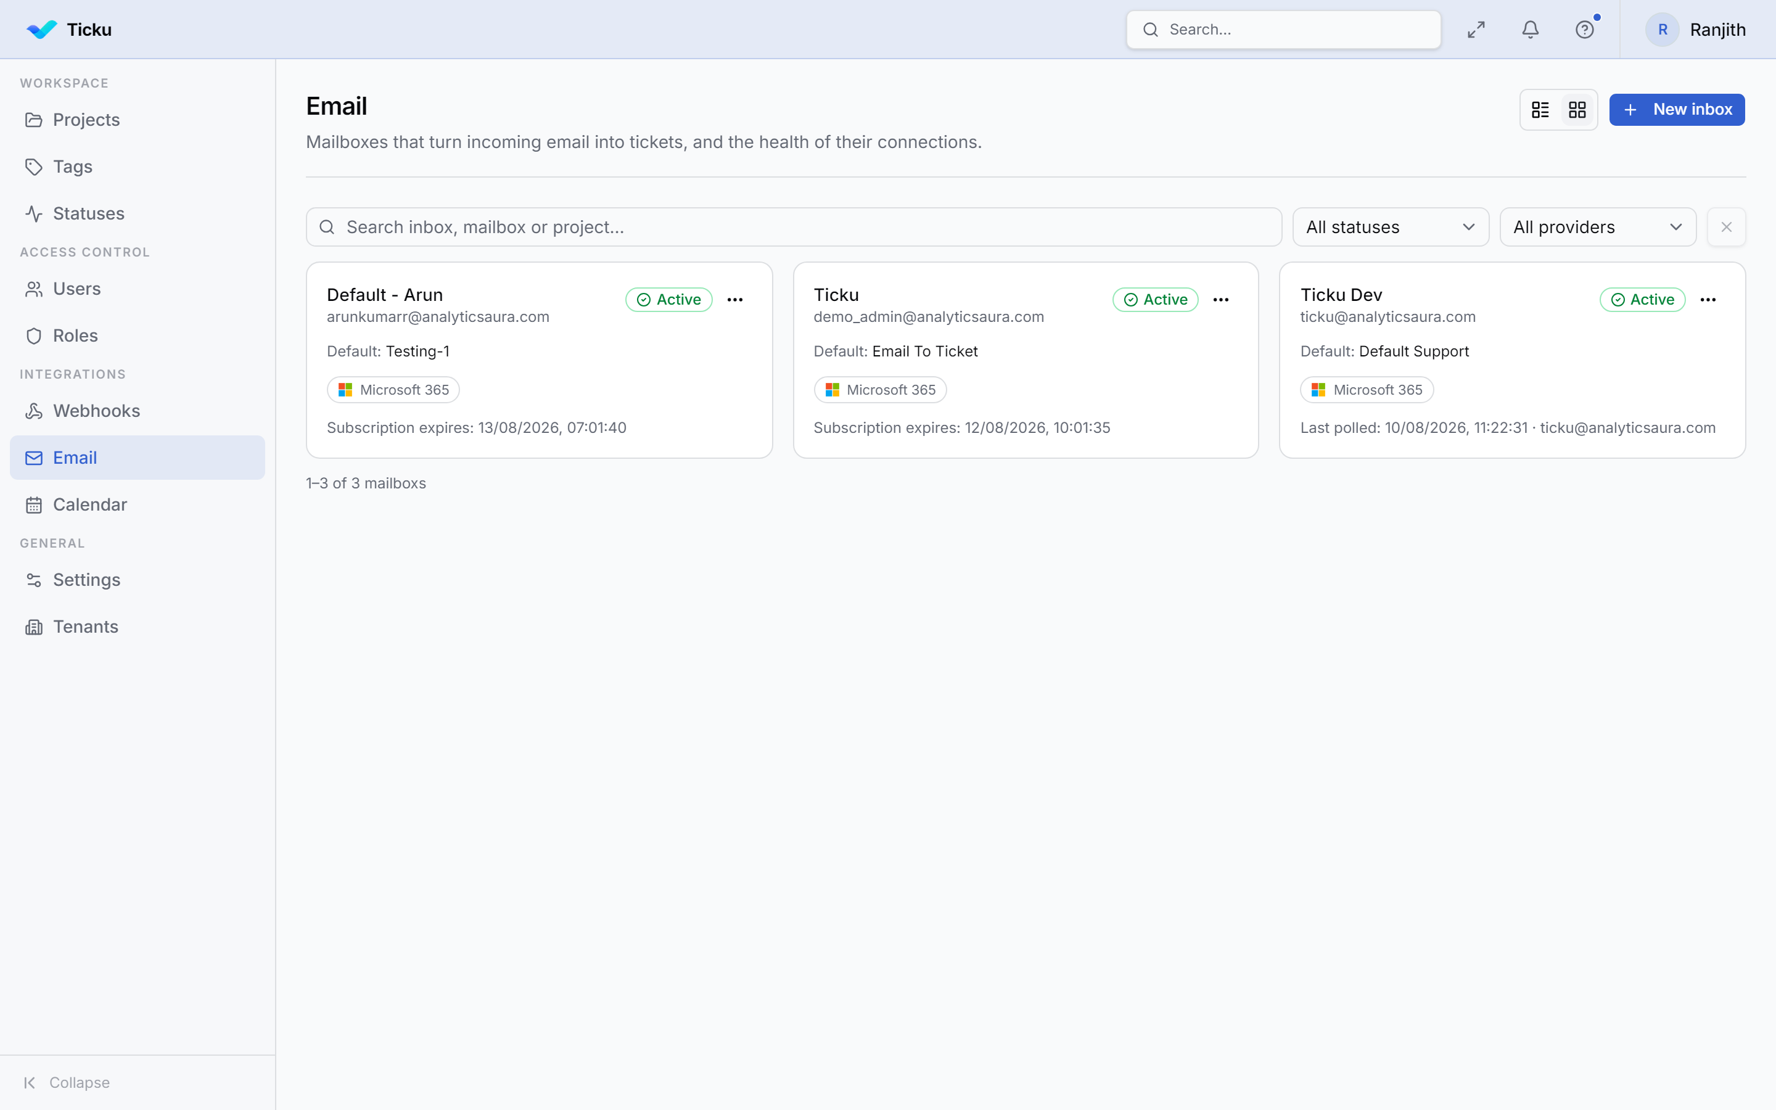Open Users page
The image size is (1776, 1110).
click(x=138, y=289)
